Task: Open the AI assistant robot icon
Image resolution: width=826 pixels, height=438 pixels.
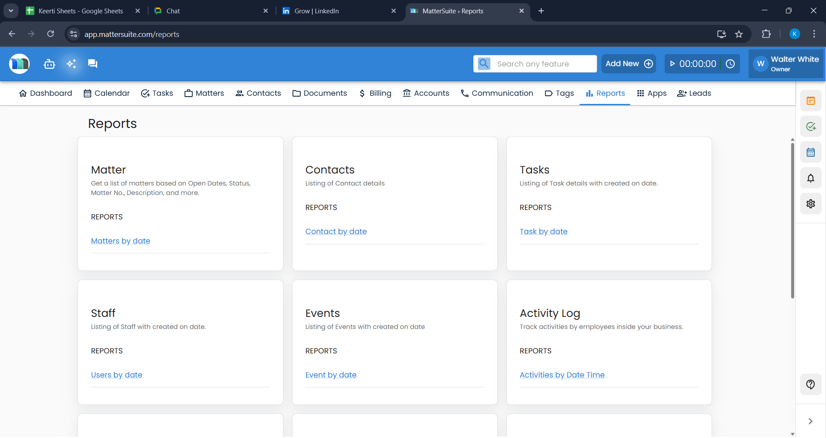Action: [x=49, y=64]
